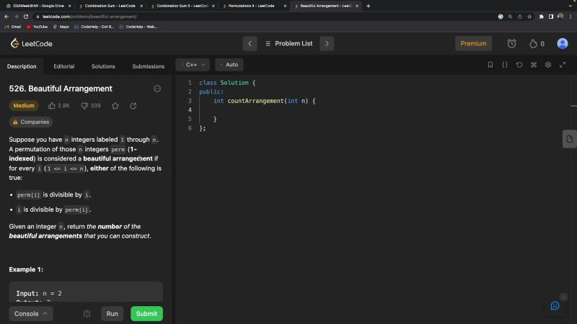577x324 pixels.
Task: Expand the Console panel
Action: (31, 314)
